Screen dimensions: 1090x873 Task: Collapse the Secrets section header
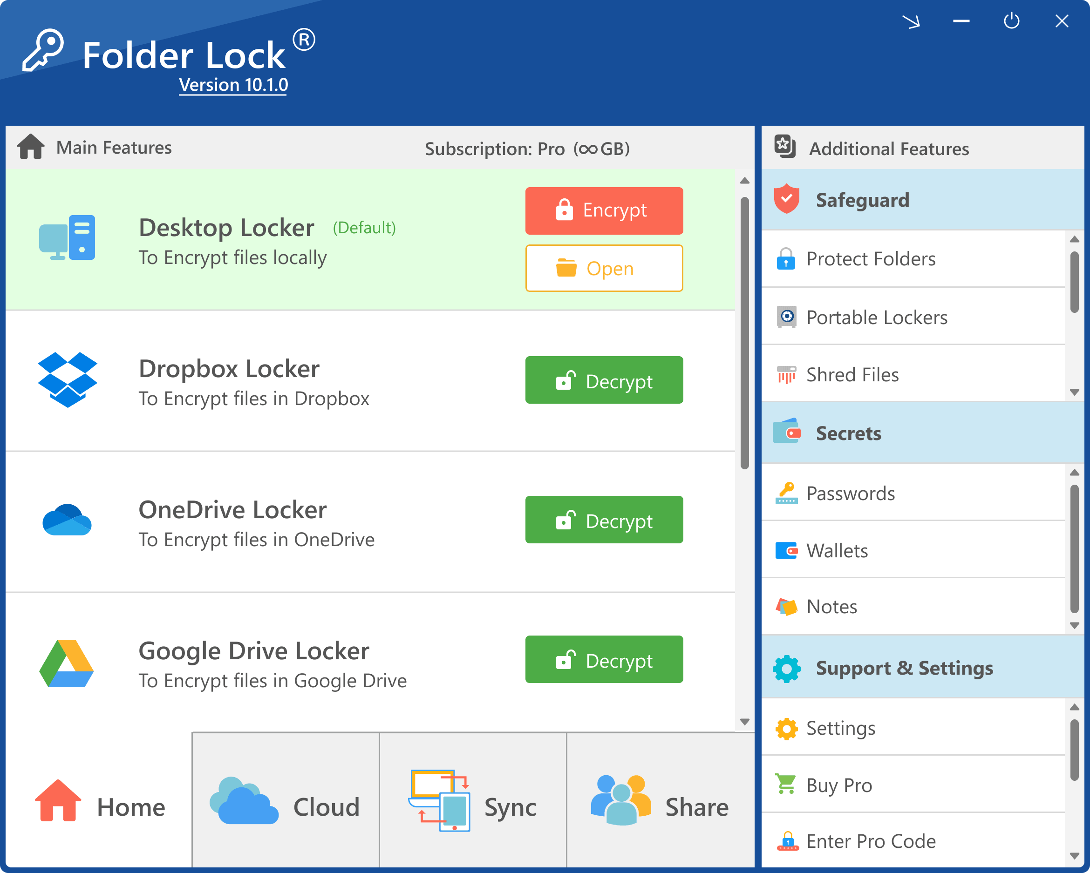[x=923, y=433]
